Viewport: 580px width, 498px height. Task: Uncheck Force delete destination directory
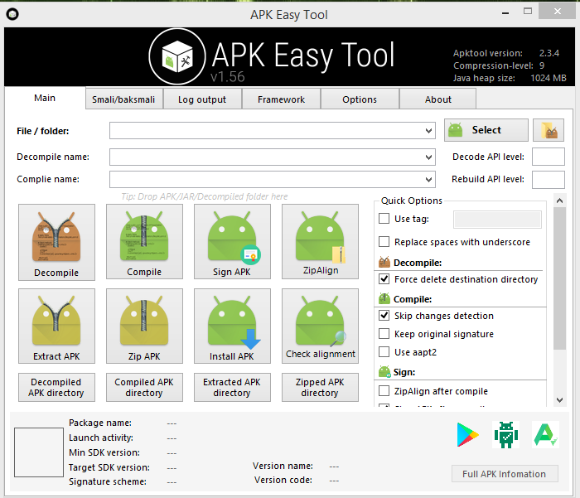384,279
